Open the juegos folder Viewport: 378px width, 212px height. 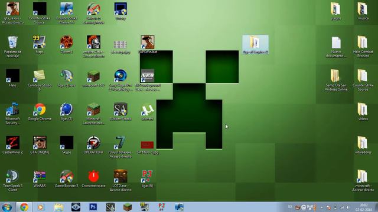[336, 11]
